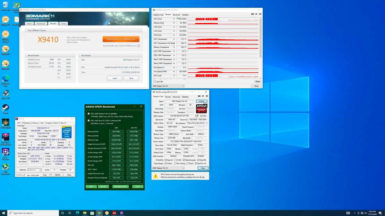
Task: Open the 3DMark 11 desktop shortcut
Action: click(x=5, y=20)
